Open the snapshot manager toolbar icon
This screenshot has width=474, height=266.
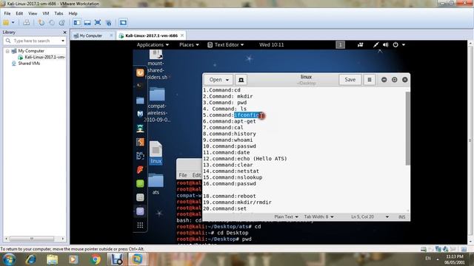pyautogui.click(x=62, y=23)
